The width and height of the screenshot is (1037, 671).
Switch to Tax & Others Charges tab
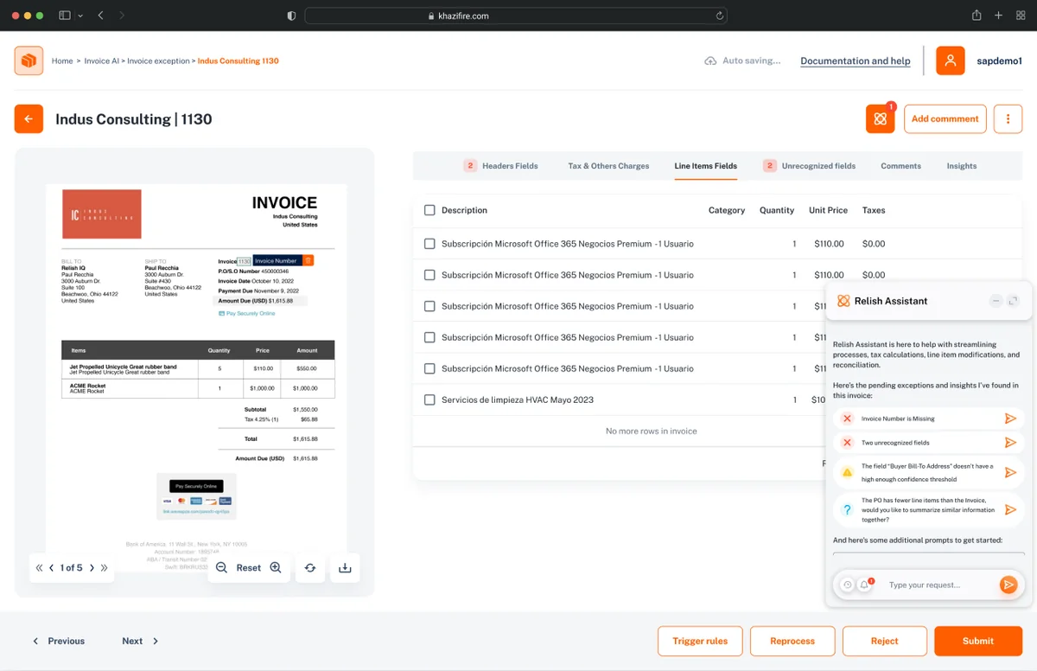coord(608,166)
